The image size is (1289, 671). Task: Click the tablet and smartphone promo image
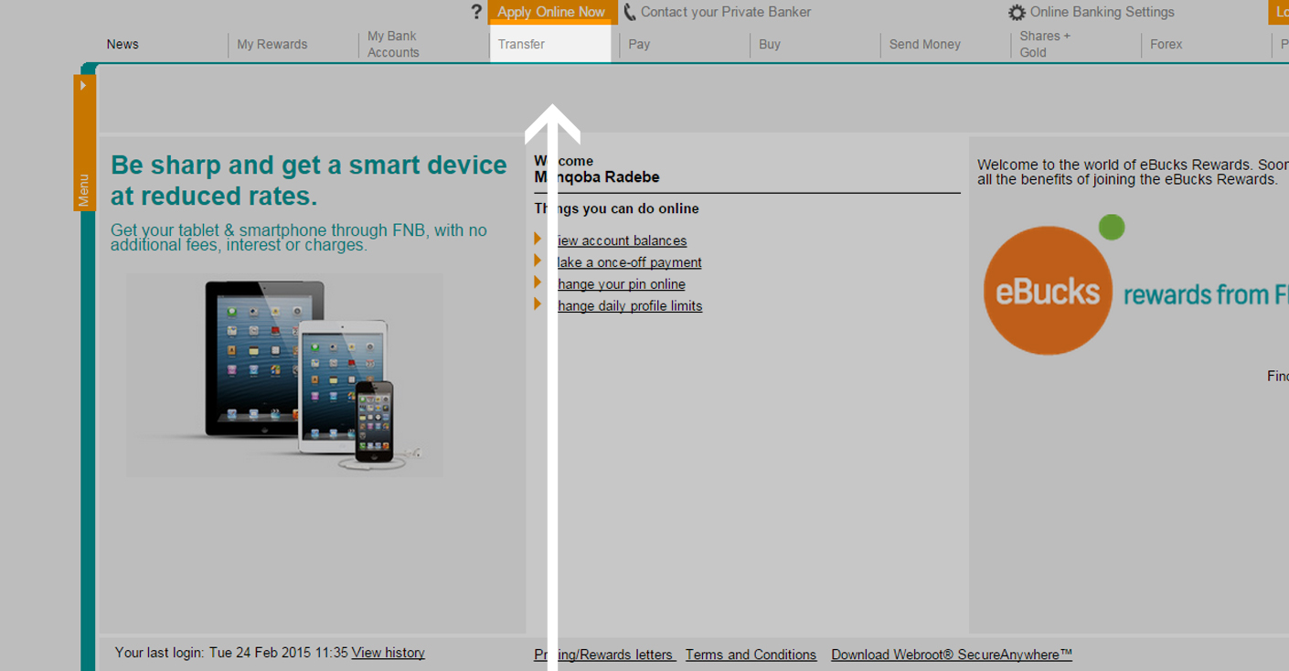(284, 375)
